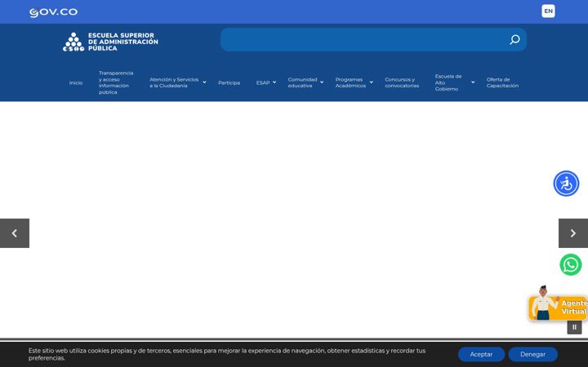Screen dimensions: 588x367
Task: Open Escuela de Alto Gobierno menu
Action: (448, 82)
